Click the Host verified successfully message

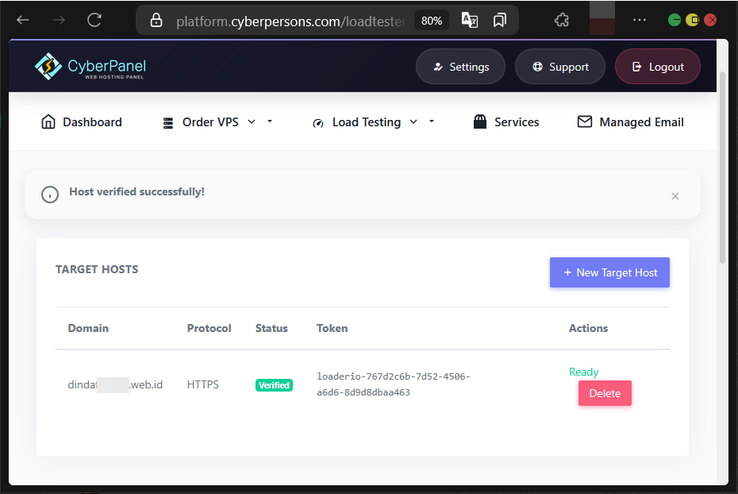(x=137, y=191)
